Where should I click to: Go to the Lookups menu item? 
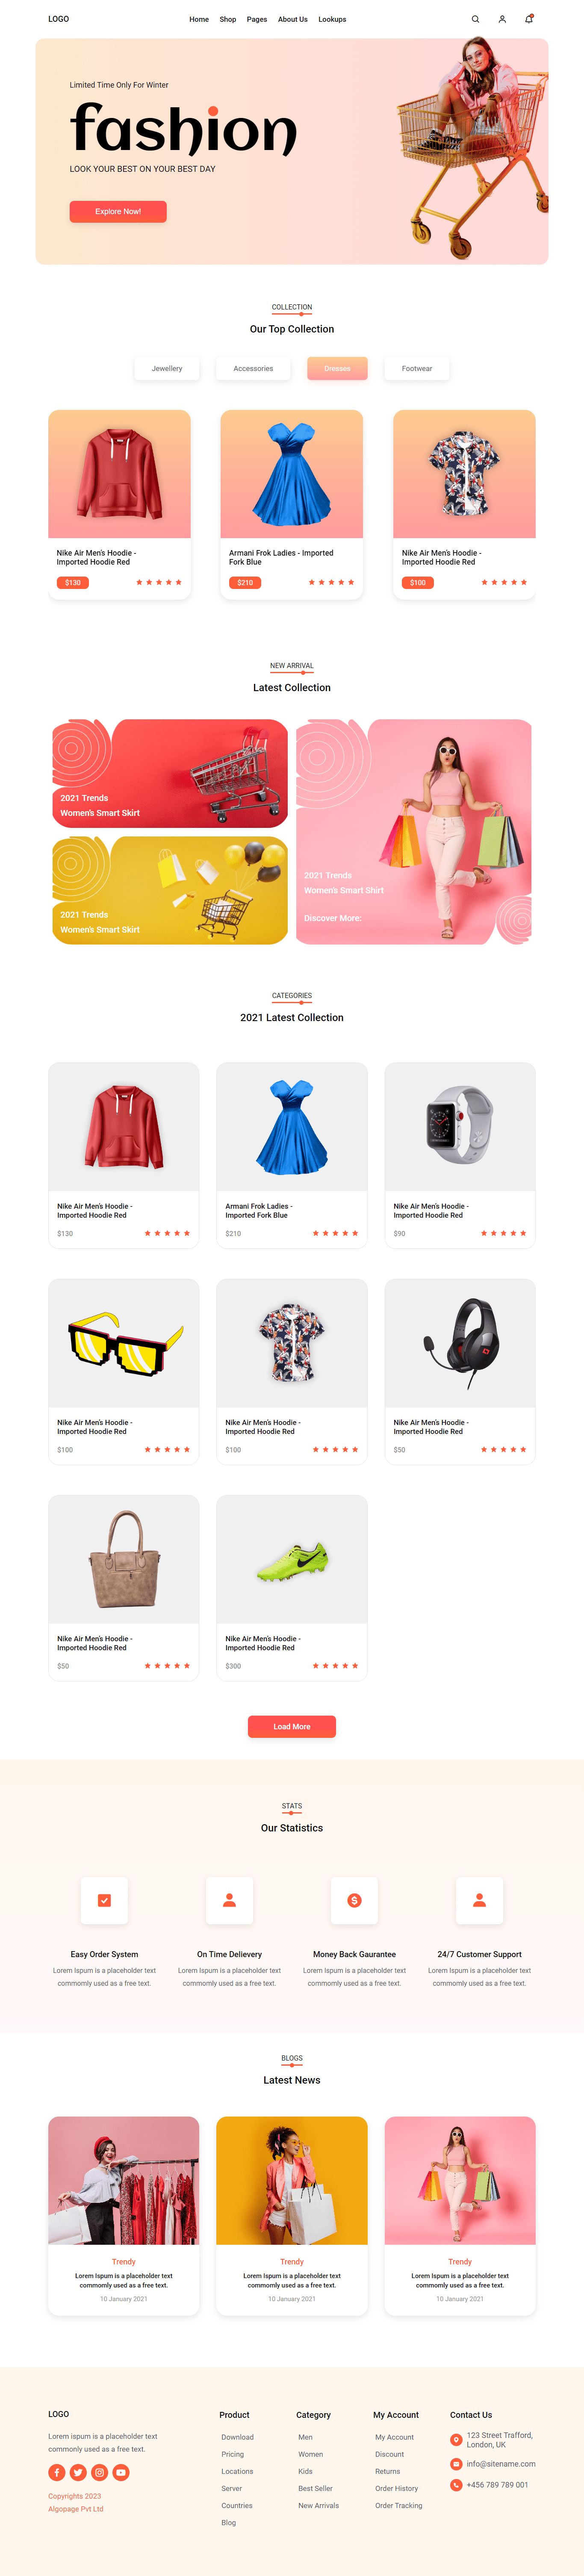(332, 19)
